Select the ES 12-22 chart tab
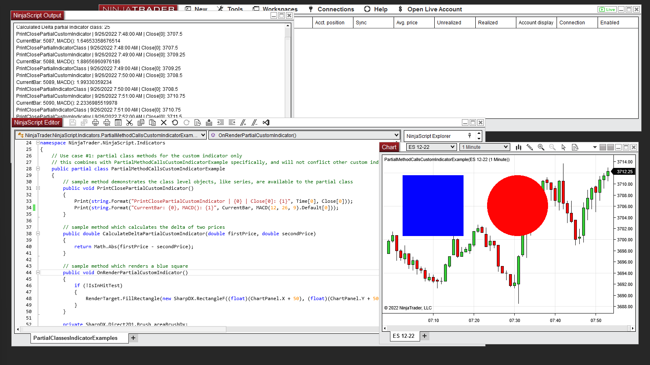The image size is (650, 365). point(405,336)
